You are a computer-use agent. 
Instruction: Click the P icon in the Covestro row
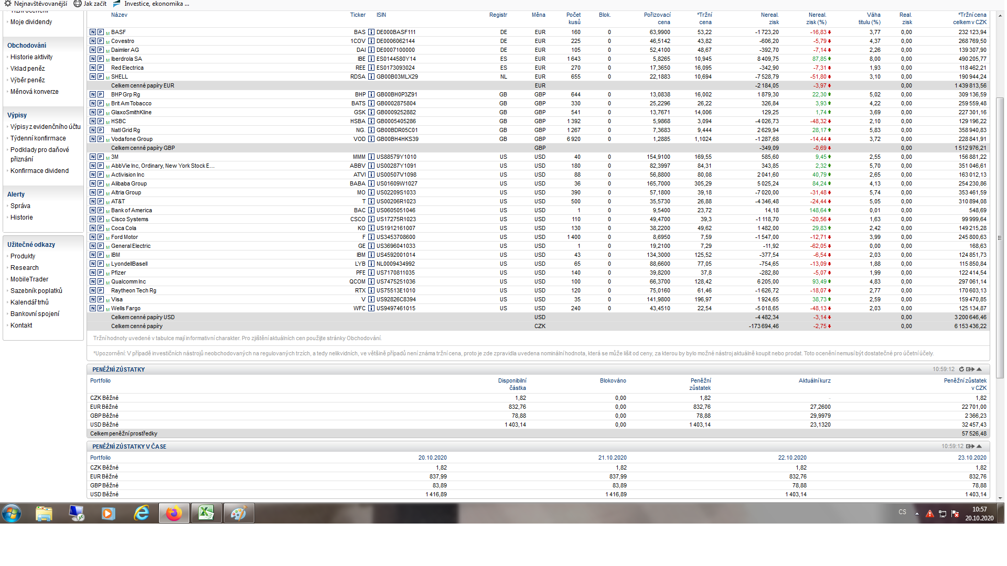pos(100,41)
